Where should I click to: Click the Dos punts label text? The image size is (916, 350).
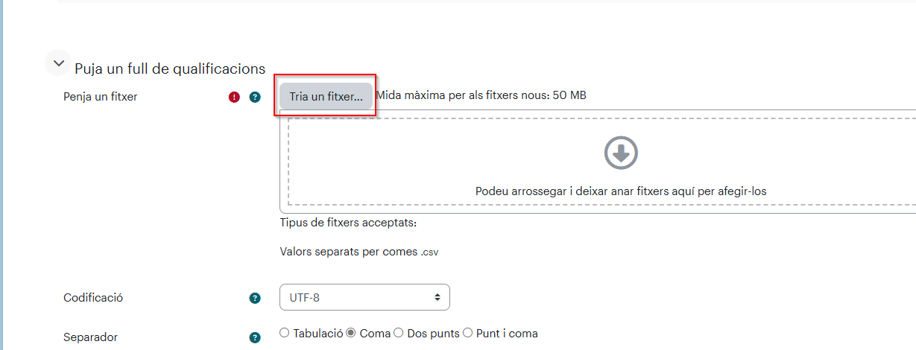pyautogui.click(x=433, y=334)
